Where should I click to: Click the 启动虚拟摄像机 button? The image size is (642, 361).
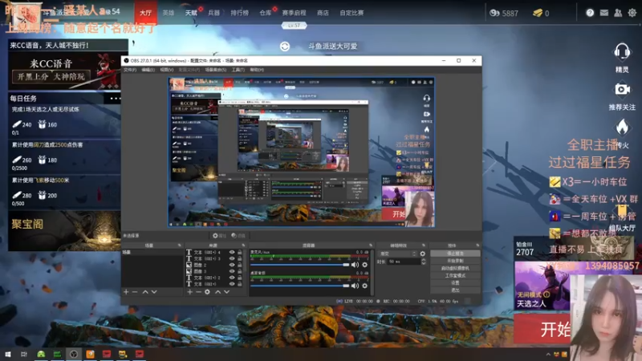455,268
